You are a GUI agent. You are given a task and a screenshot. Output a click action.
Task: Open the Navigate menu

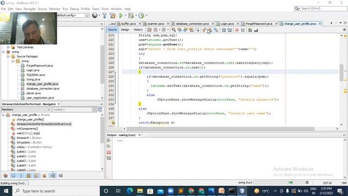tap(29, 9)
